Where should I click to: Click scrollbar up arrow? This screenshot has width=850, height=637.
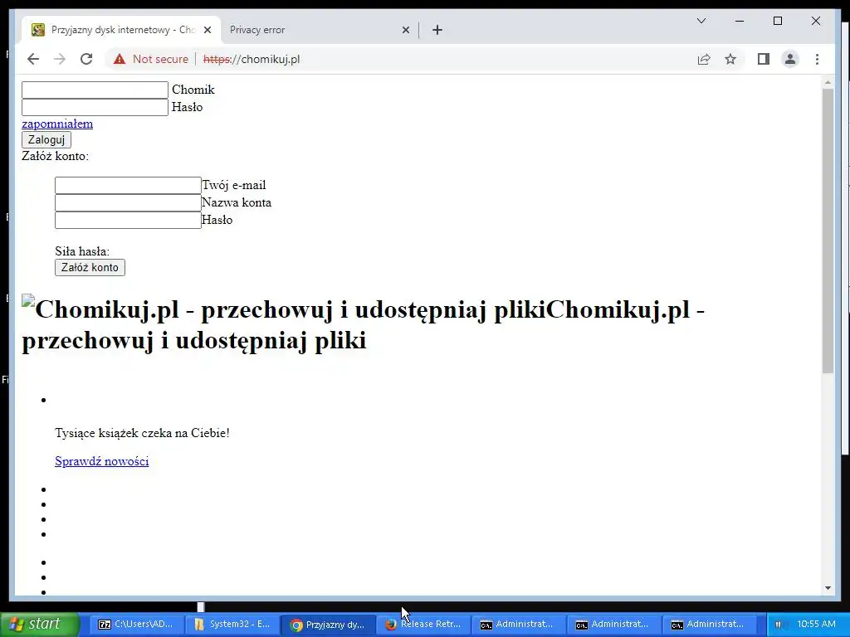coord(828,83)
